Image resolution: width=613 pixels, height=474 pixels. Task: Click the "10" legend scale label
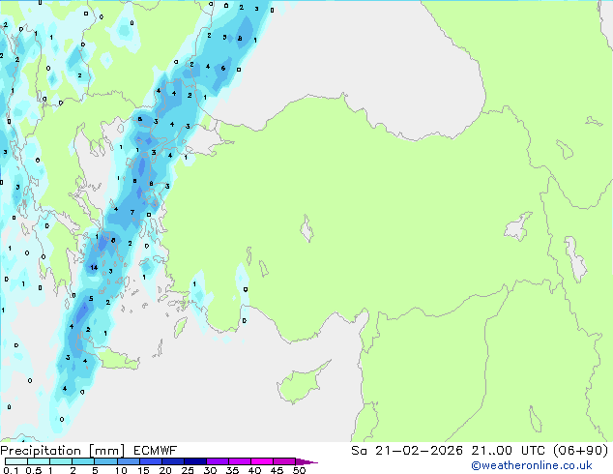click(121, 470)
